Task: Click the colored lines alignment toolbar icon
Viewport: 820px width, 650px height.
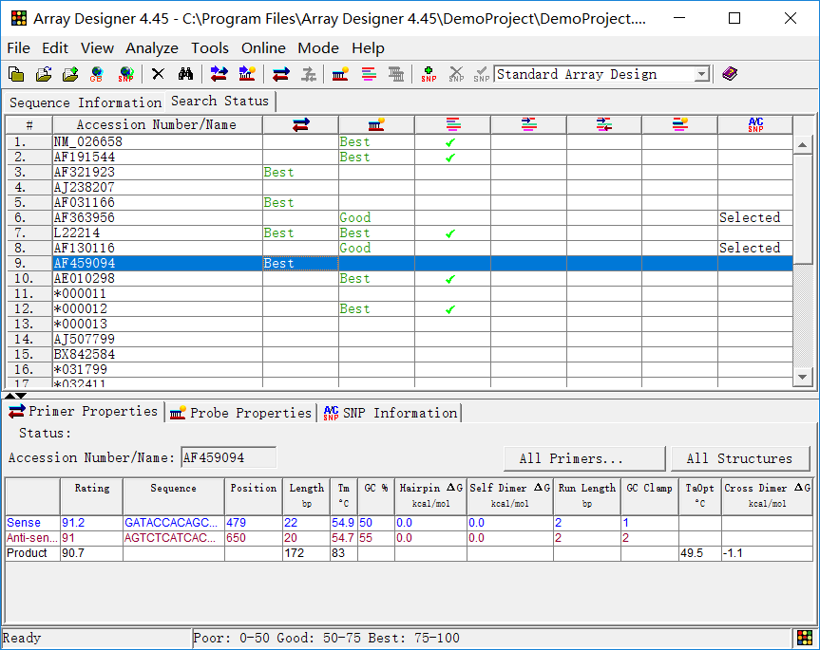Action: 369,74
